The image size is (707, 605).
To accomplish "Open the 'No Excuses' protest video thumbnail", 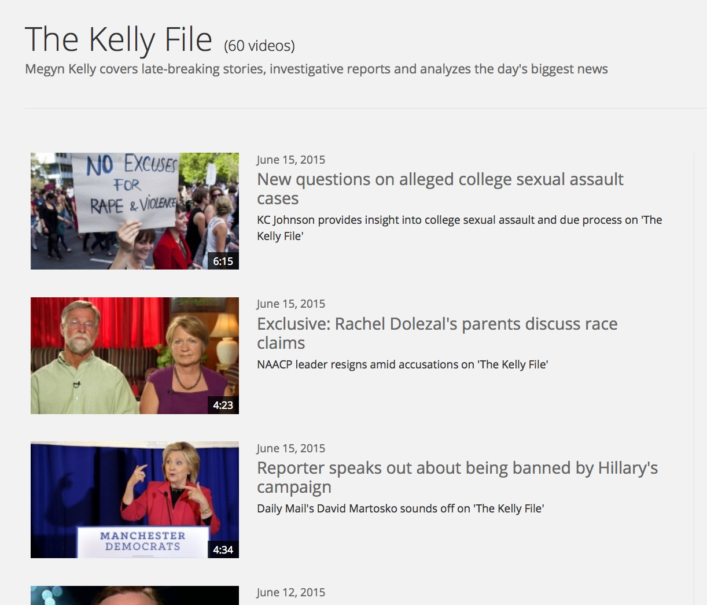I will [x=135, y=211].
